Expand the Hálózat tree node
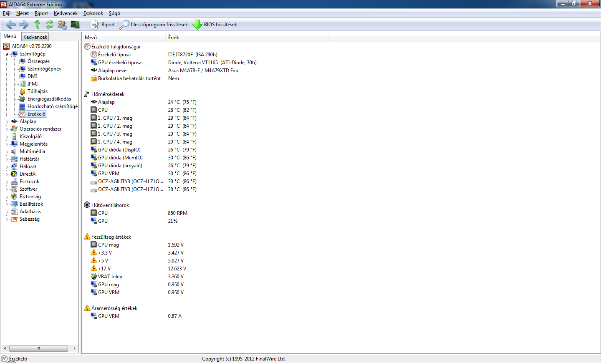 click(x=7, y=167)
